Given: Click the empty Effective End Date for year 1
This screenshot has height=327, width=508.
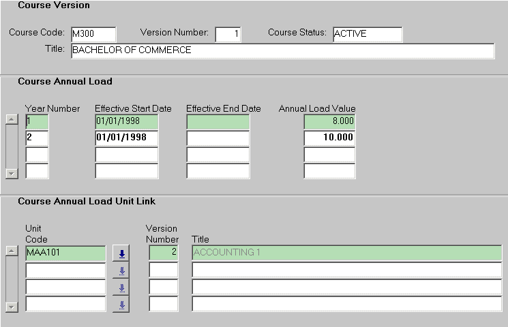Looking at the screenshot, I should pos(218,121).
